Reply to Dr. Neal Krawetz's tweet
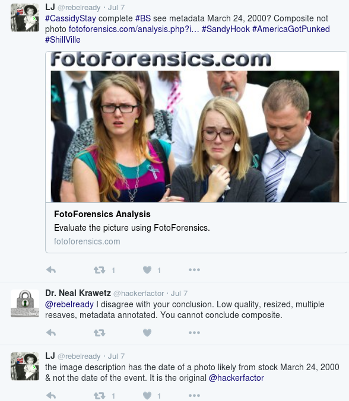 51,333
